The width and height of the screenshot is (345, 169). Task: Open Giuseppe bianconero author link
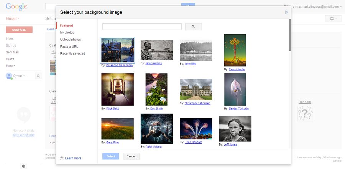point(120,65)
